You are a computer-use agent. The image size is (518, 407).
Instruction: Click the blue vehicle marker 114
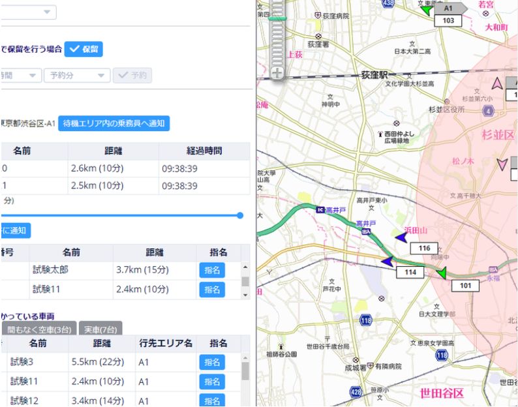pos(388,262)
